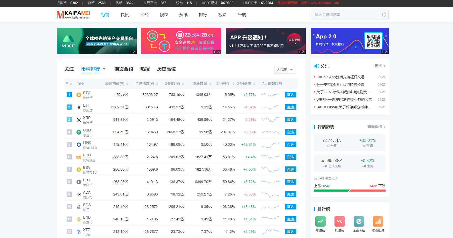
Task: Open the 人民币 currency dropdown
Action: coord(284,70)
